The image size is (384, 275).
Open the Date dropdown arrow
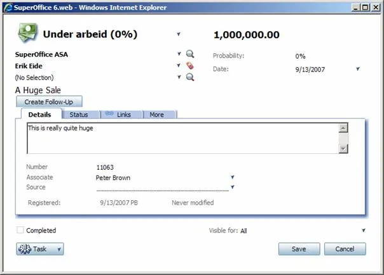357,69
